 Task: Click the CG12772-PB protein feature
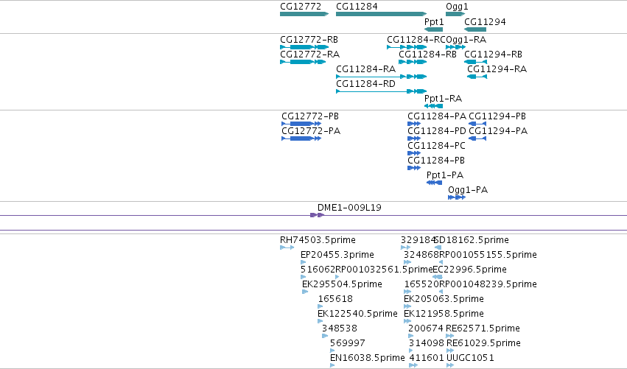click(x=301, y=124)
